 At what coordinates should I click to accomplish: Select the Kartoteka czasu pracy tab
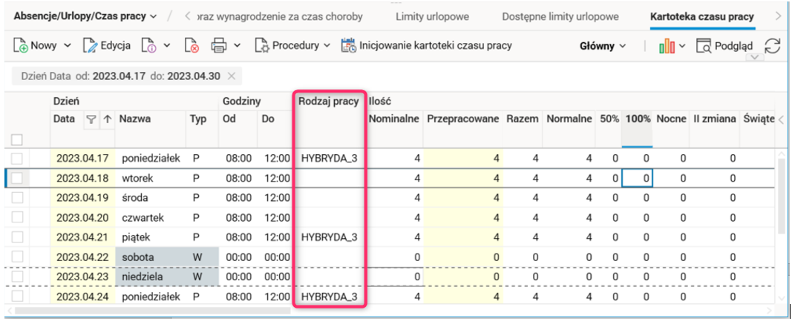pyautogui.click(x=702, y=17)
